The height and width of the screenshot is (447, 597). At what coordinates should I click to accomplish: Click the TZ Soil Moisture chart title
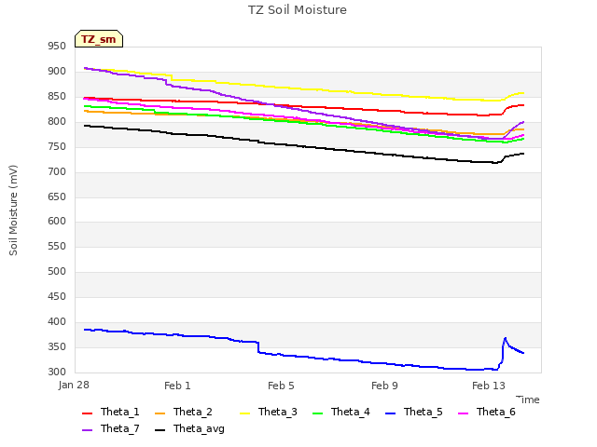coord(298,10)
